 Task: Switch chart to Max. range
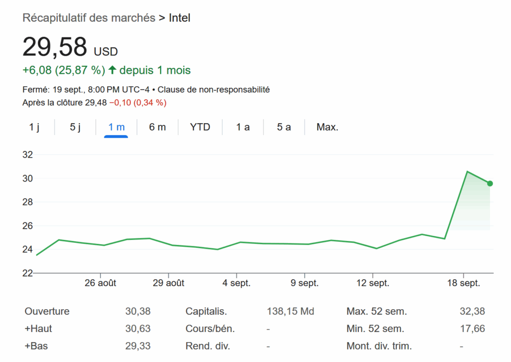pos(327,127)
